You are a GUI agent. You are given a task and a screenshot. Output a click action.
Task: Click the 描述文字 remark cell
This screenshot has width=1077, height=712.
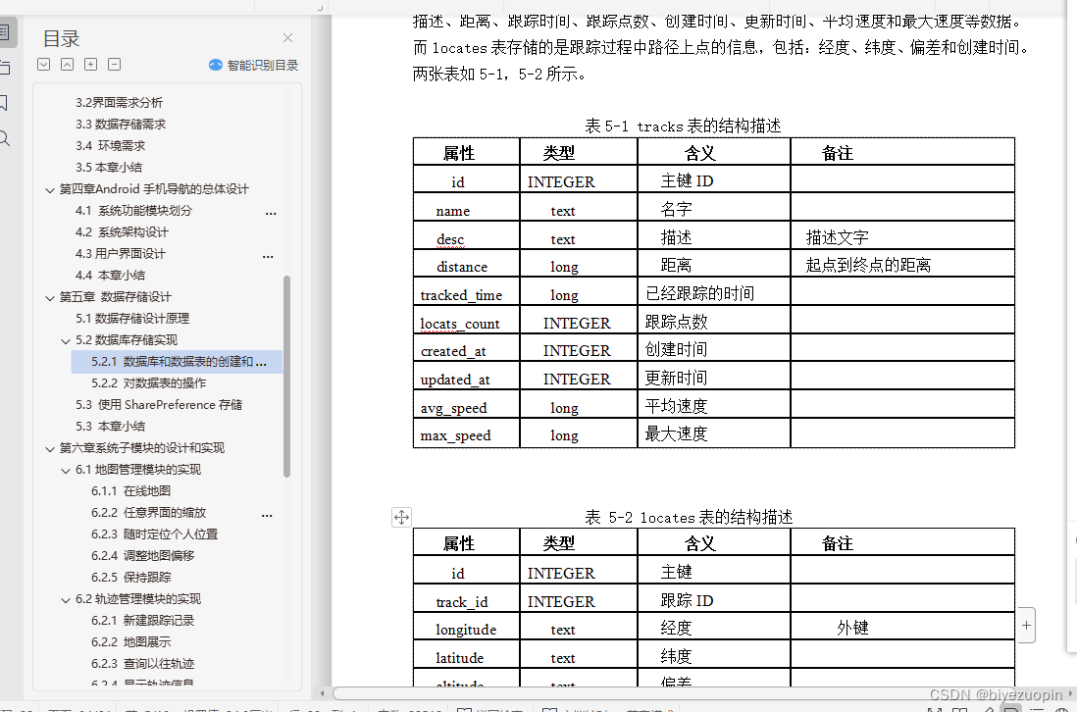(902, 235)
